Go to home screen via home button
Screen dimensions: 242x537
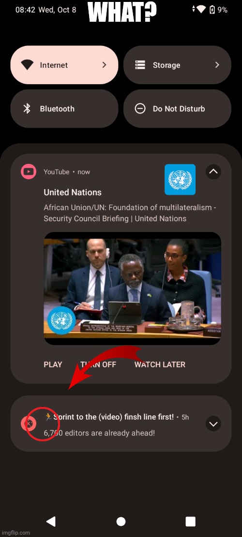click(121, 522)
